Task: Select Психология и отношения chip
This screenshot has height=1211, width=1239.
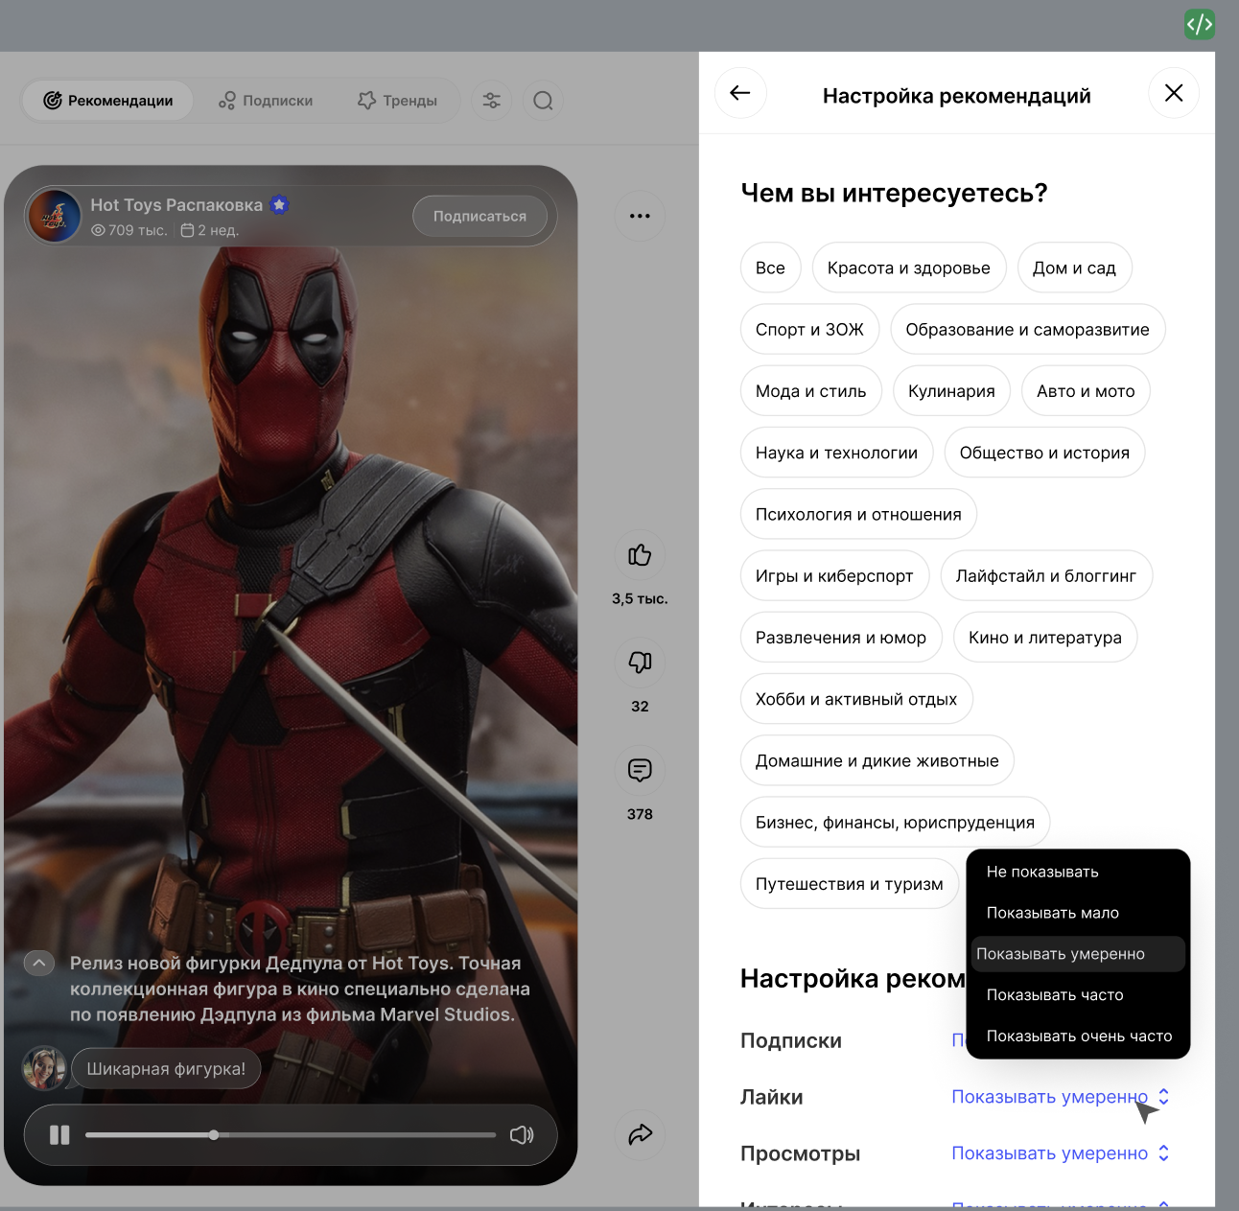Action: [x=858, y=515]
